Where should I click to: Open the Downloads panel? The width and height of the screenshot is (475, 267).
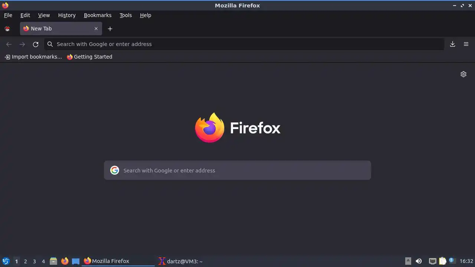(x=453, y=44)
